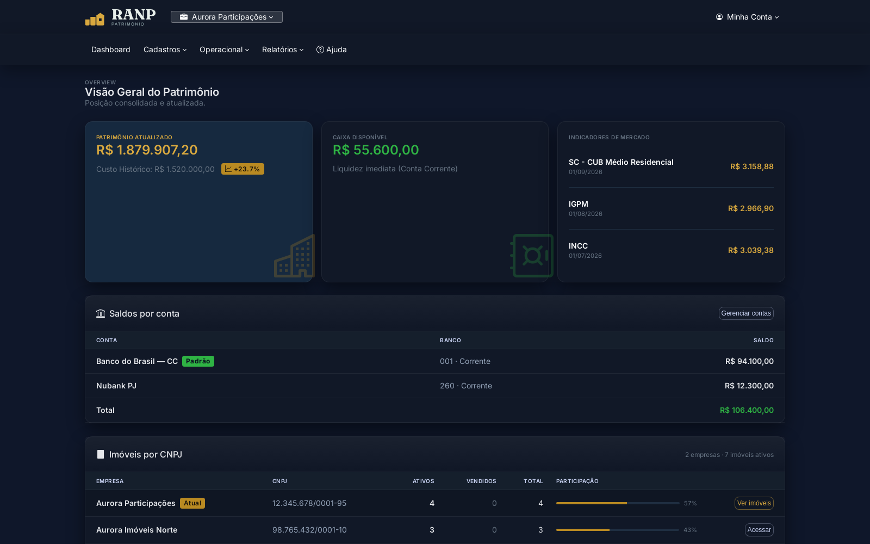The height and width of the screenshot is (544, 870).
Task: Click the 260 · Corrente bank cell
Action: tap(466, 386)
